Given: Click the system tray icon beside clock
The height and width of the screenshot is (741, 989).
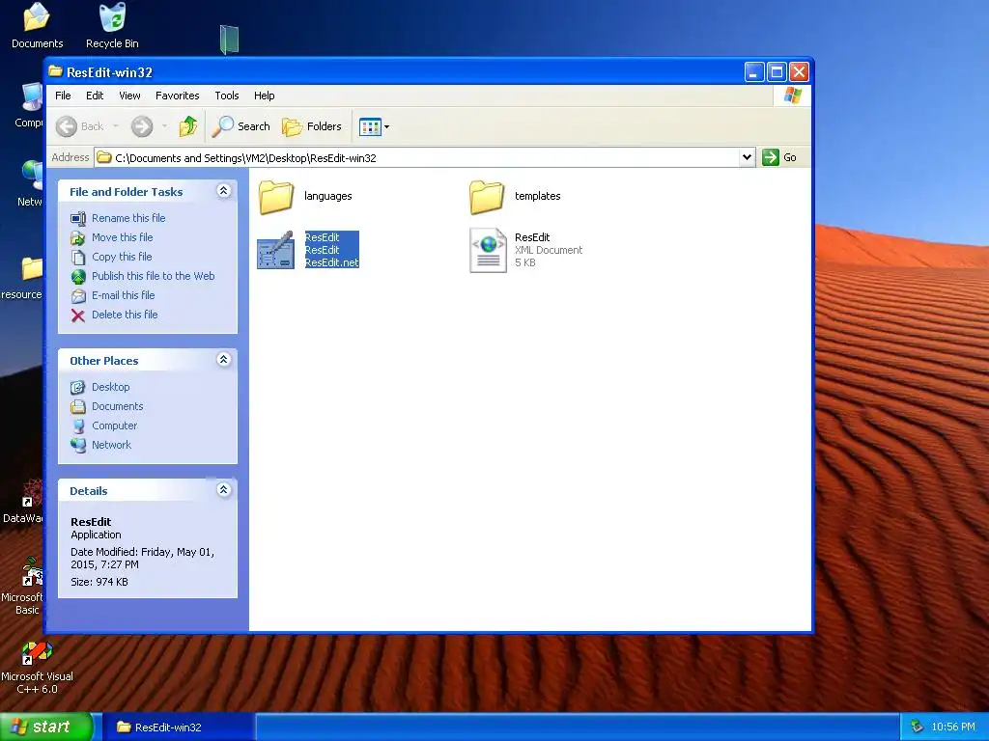Looking at the screenshot, I should tap(917, 727).
